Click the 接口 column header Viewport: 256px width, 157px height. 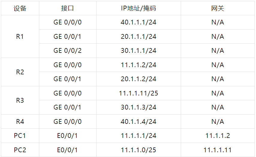(67, 8)
